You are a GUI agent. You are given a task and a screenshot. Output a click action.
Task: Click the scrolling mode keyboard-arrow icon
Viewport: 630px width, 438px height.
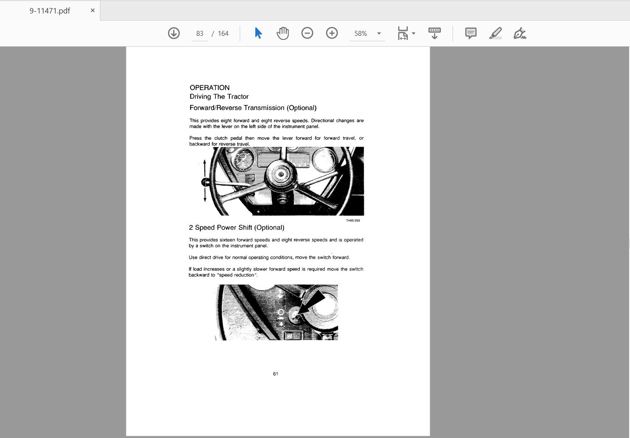click(x=435, y=33)
